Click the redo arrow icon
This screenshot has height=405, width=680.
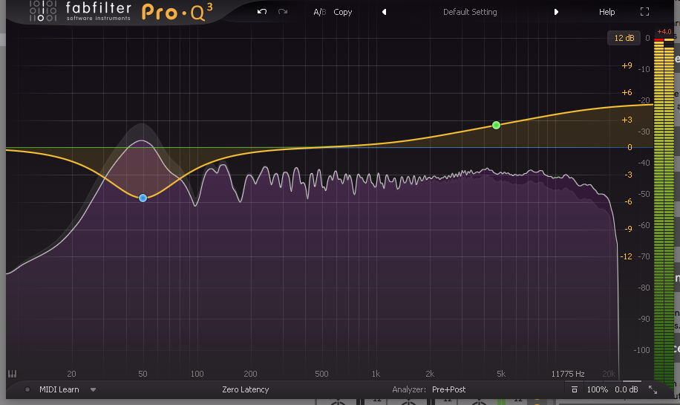pos(283,12)
